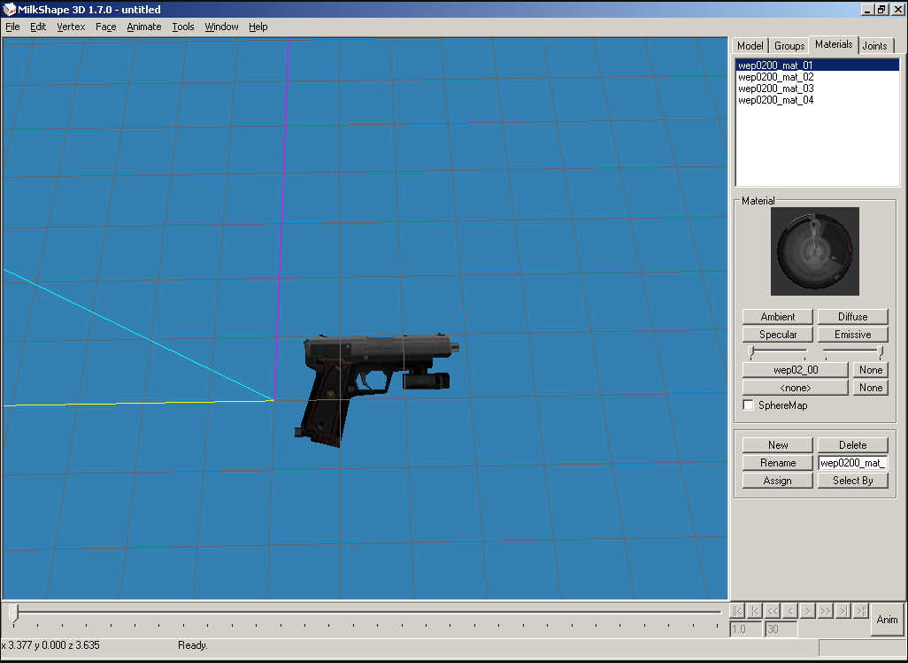
Task: Click the animation timeline slider handle
Action: point(14,613)
